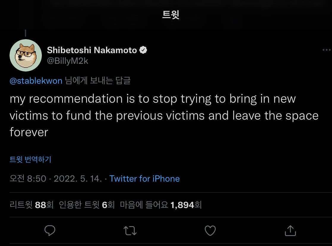332x246 pixels.
Task: Tap the heart icon to like the tweet
Action: click(x=210, y=231)
